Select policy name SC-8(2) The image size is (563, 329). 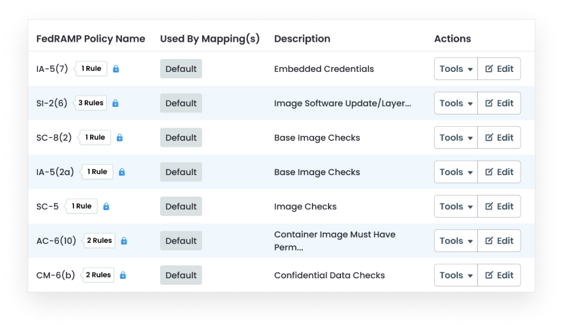click(x=54, y=137)
